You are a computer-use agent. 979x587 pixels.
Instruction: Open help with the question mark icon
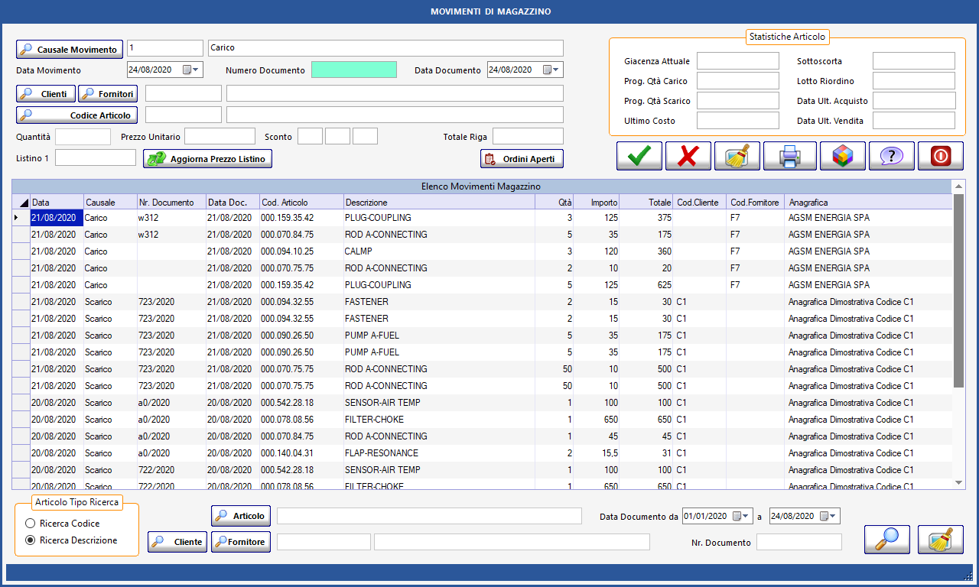(891, 156)
